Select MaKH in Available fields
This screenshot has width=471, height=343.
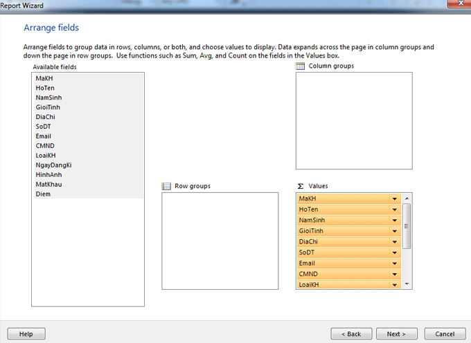[89, 78]
